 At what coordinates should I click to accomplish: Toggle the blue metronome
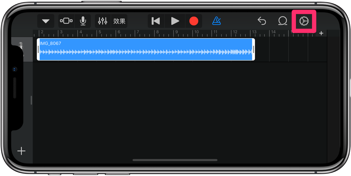pyautogui.click(x=216, y=21)
